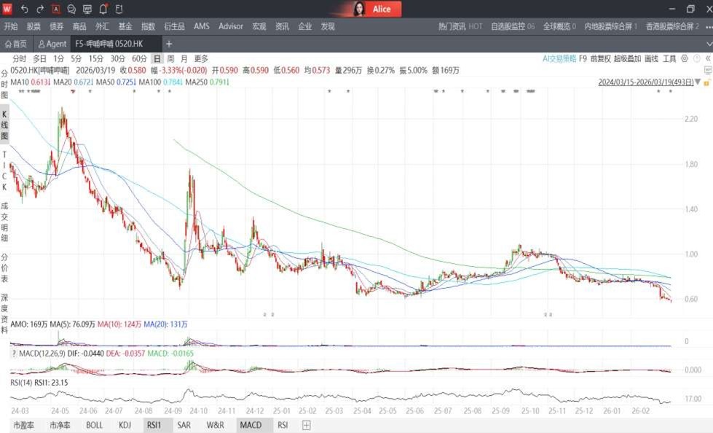Select the K线图 view in left sidebar
This screenshot has height=433, width=713.
4,125
